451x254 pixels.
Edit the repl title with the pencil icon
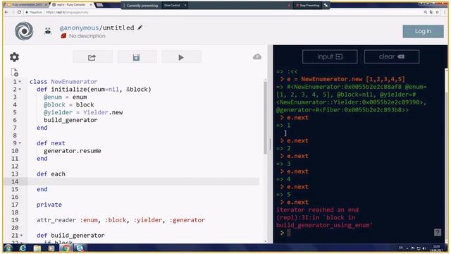pos(140,28)
